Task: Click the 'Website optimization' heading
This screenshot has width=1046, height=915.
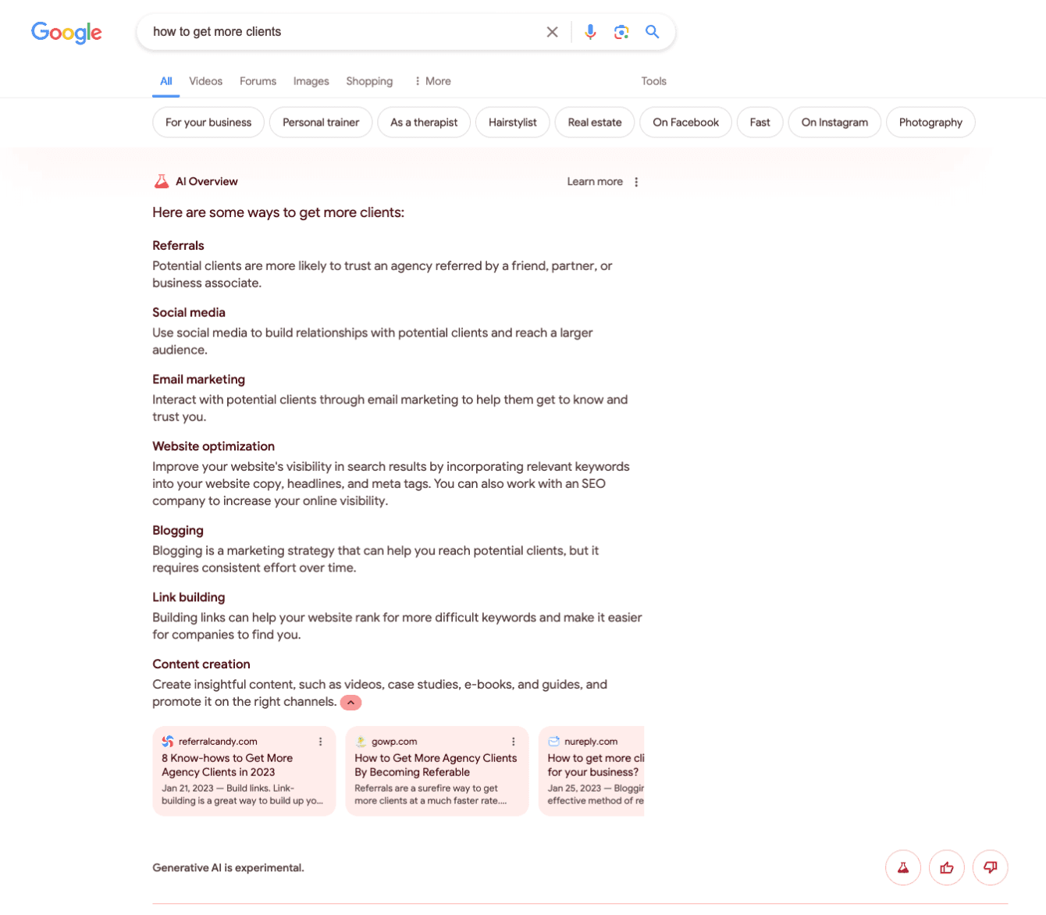Action: (x=214, y=447)
